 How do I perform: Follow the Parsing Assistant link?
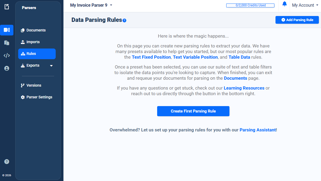click(x=258, y=130)
